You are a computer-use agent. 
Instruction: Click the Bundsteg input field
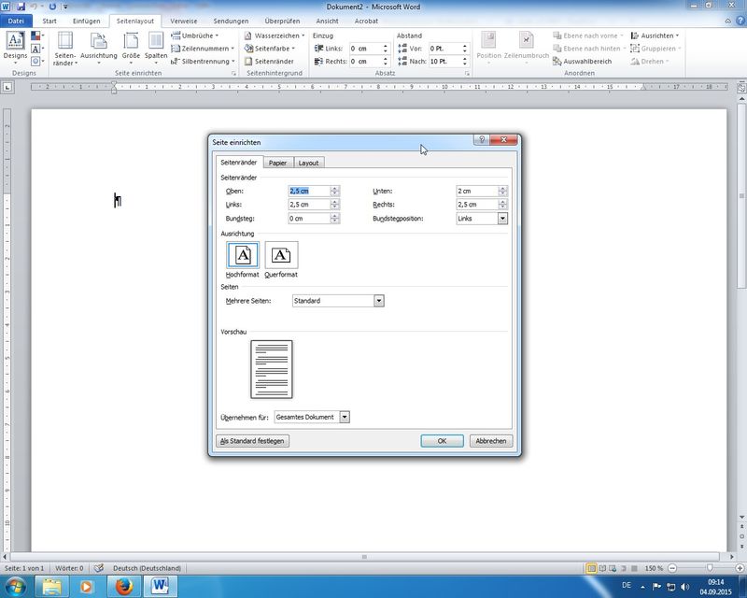pos(309,219)
